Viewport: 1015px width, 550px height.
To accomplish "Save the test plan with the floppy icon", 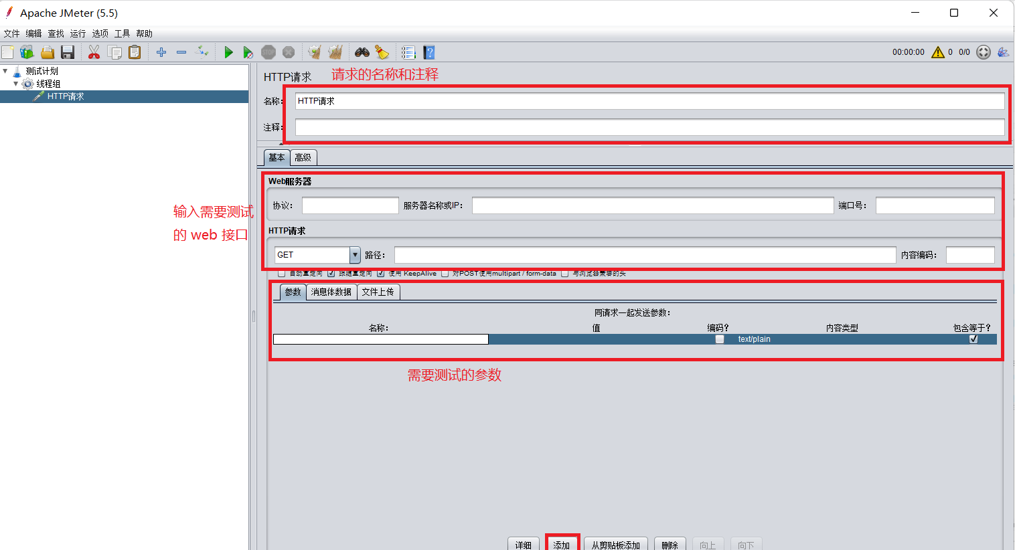I will [x=67, y=52].
